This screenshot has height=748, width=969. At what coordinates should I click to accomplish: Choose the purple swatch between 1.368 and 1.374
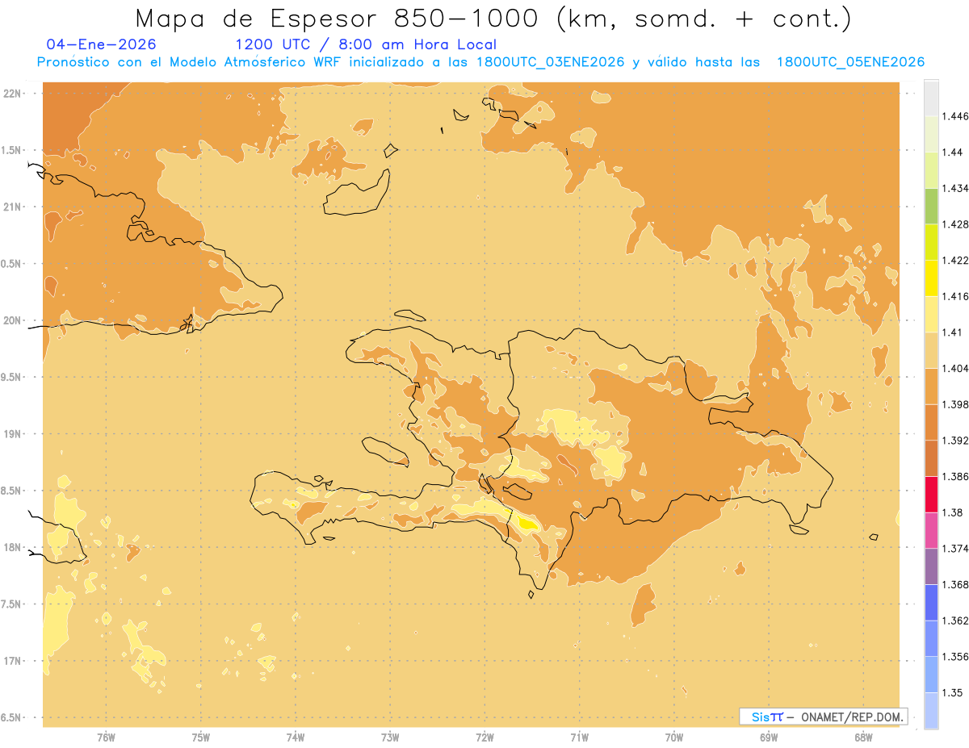[x=931, y=566]
